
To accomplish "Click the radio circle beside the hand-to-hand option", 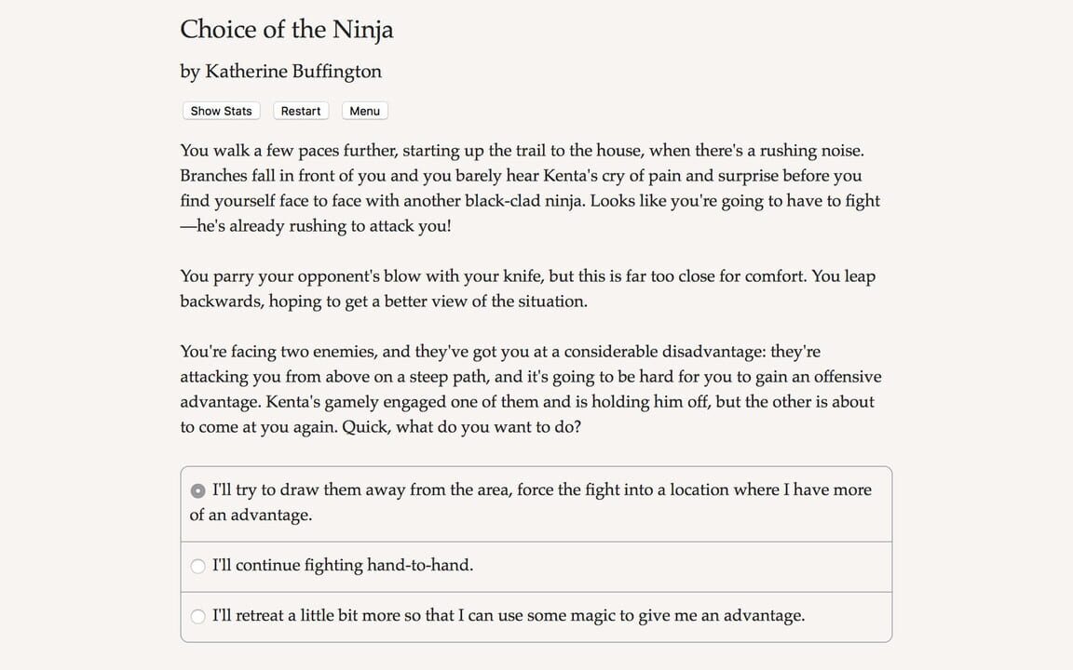I will [x=197, y=565].
